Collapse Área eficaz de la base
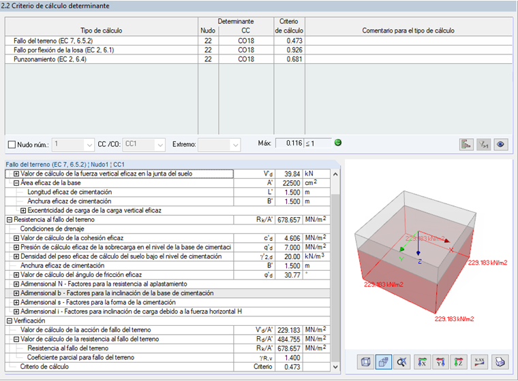Image resolution: width=518 pixels, height=381 pixels. coord(16,183)
